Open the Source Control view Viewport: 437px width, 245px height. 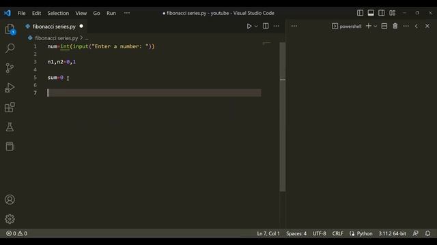click(10, 68)
